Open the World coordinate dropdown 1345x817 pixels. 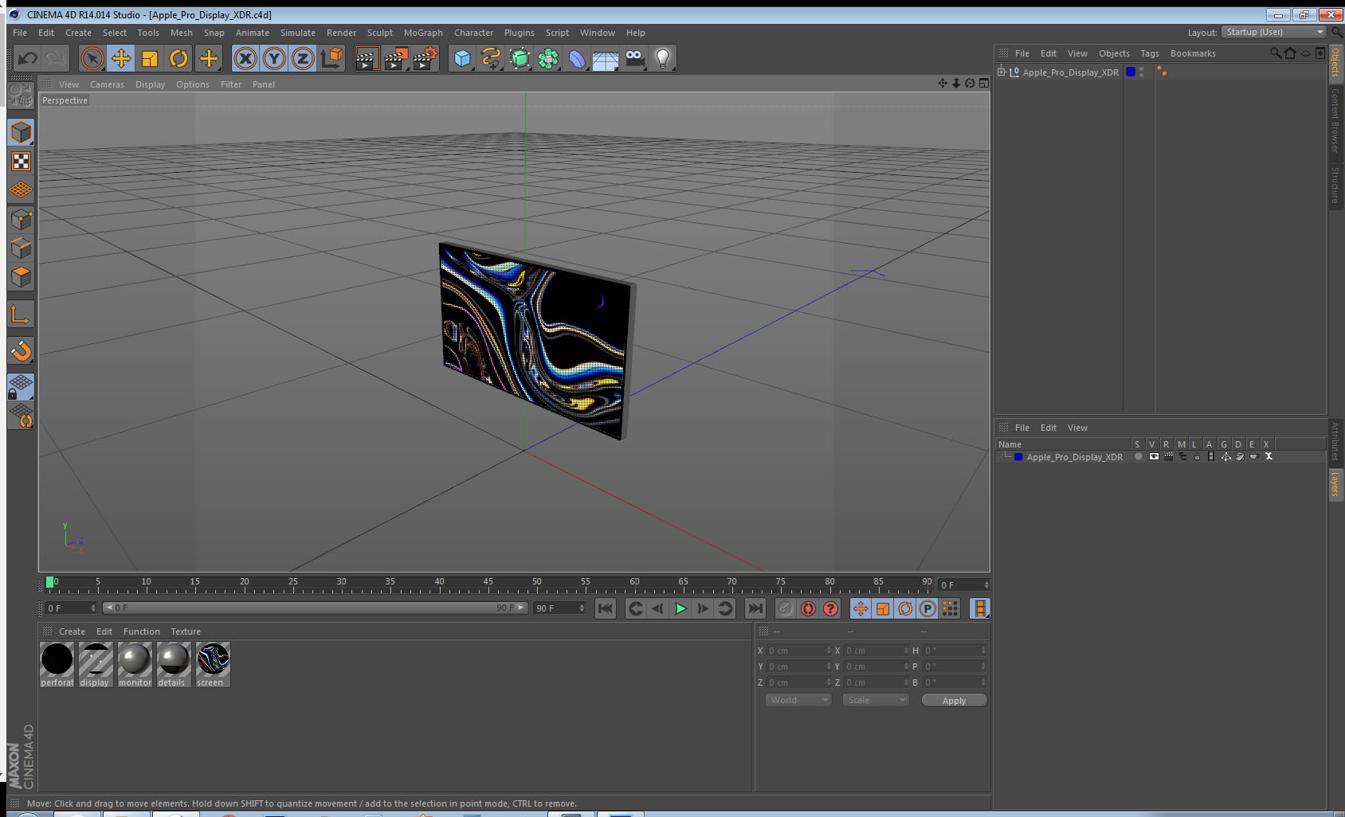tap(798, 700)
